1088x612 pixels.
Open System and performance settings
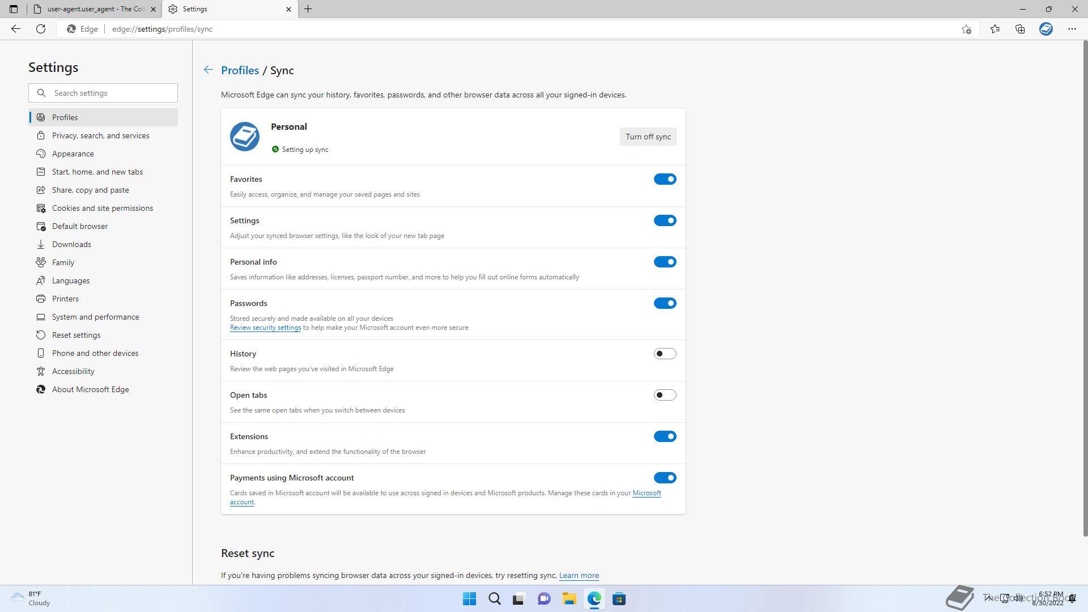[103, 317]
